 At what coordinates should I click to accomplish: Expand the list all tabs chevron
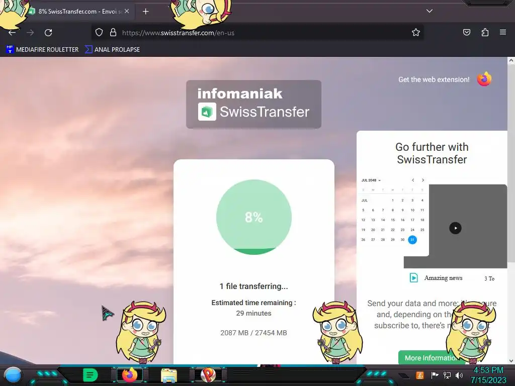click(430, 11)
